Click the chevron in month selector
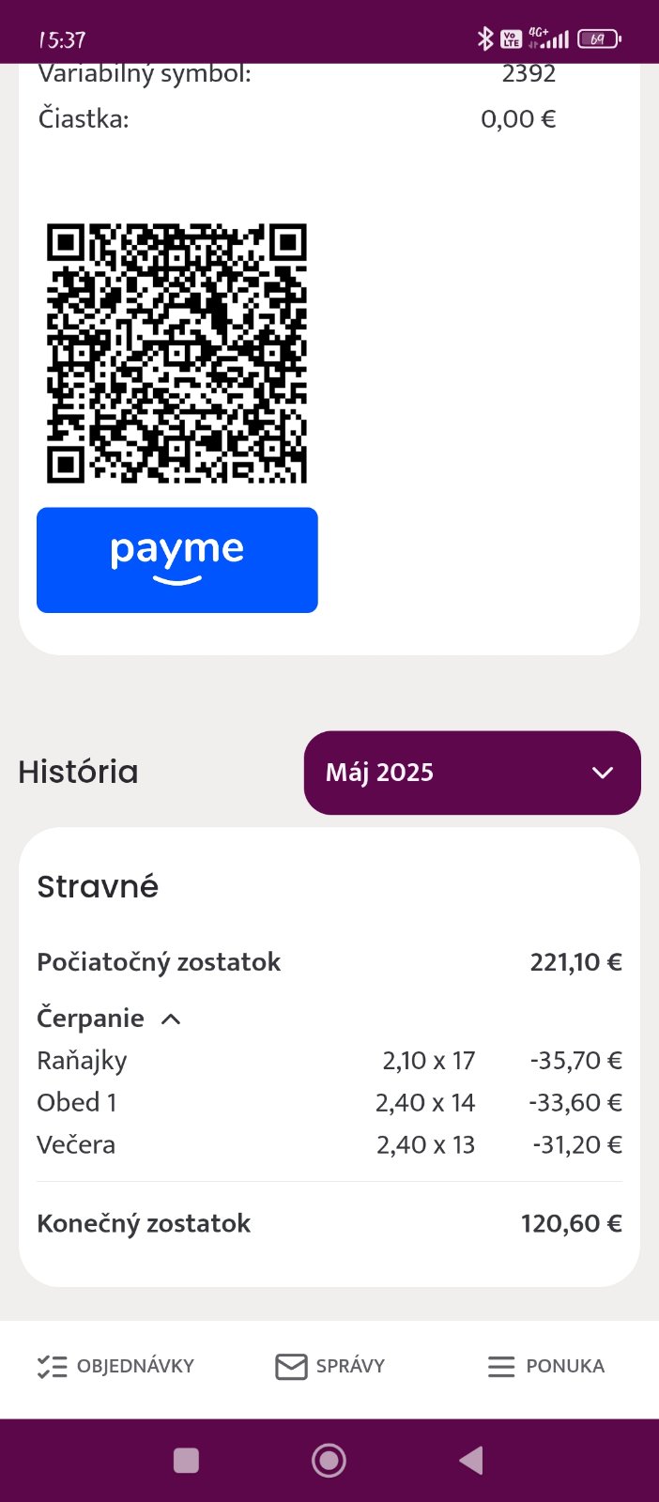 point(603,773)
